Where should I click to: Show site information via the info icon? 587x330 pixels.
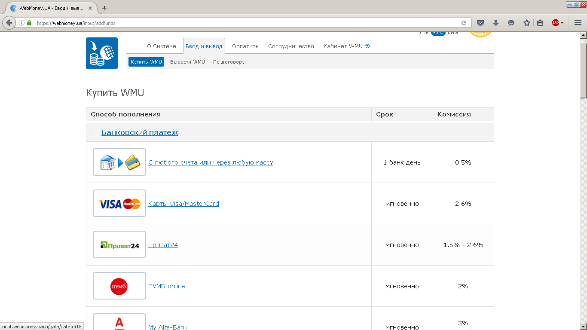click(x=21, y=23)
